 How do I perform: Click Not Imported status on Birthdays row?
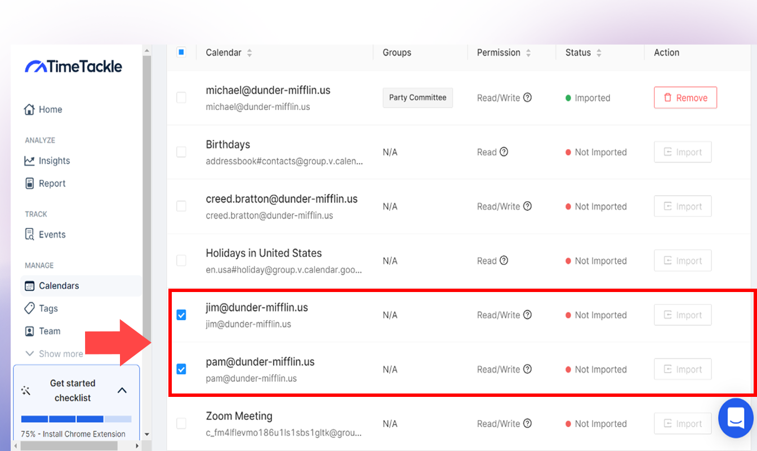click(x=596, y=152)
